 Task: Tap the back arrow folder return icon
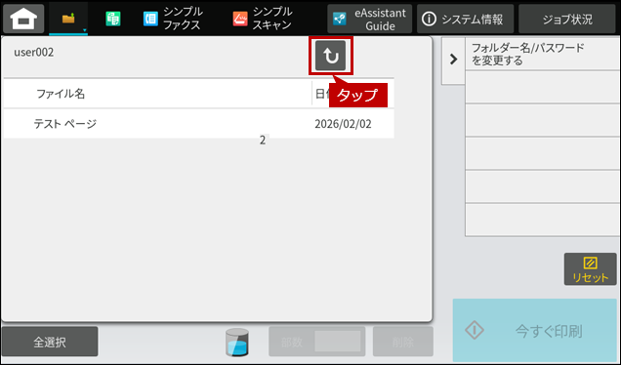tap(331, 56)
